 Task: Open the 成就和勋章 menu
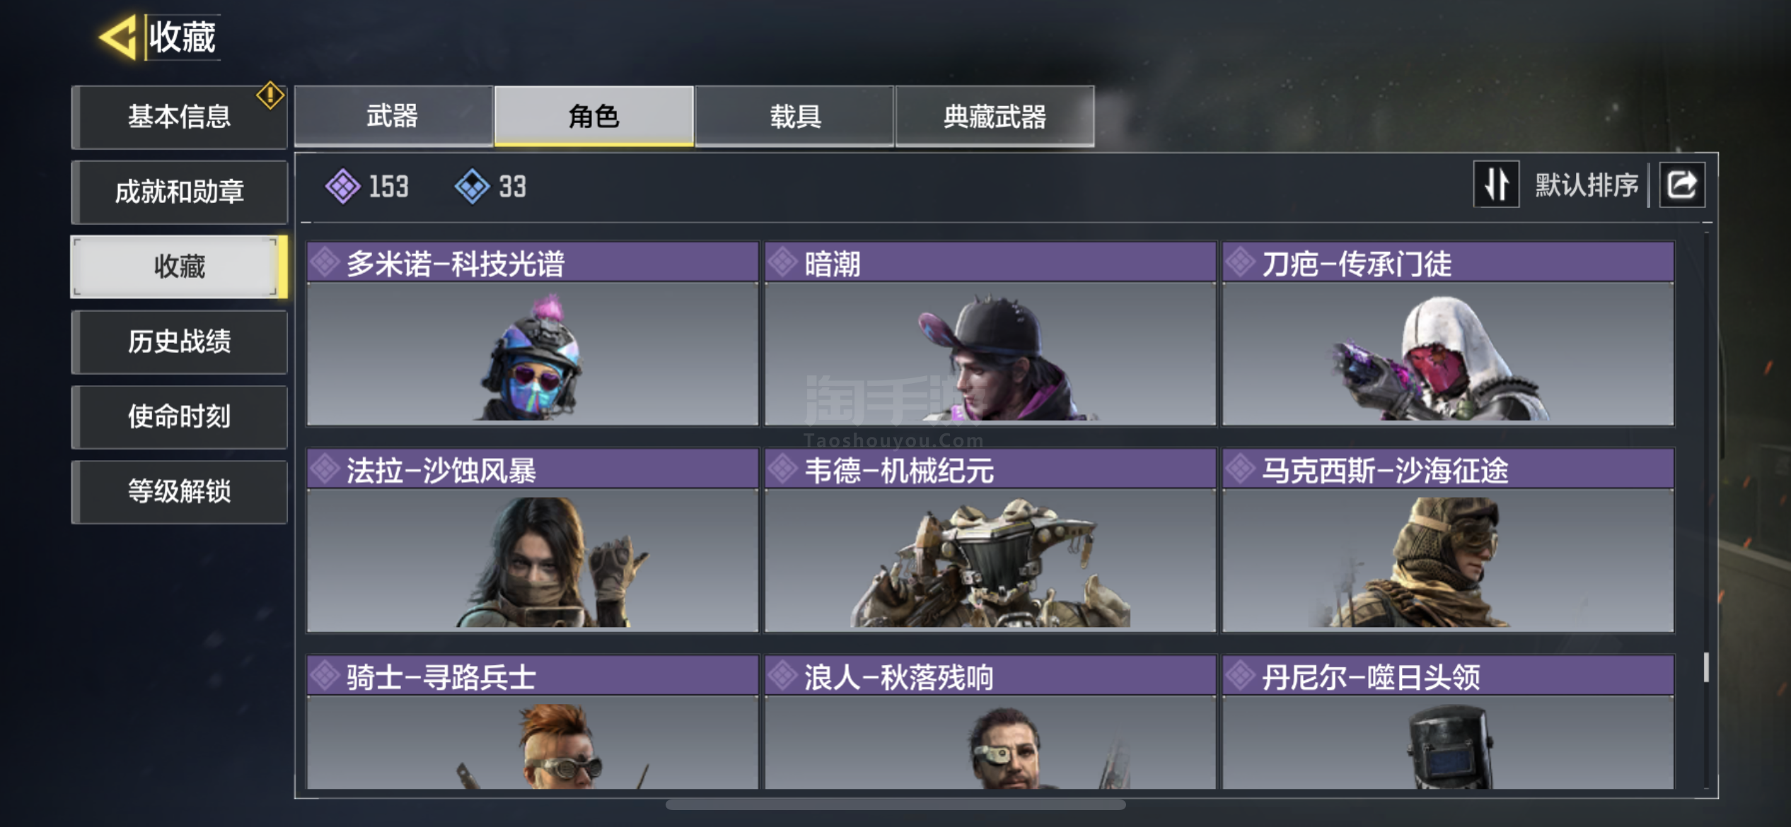[179, 192]
